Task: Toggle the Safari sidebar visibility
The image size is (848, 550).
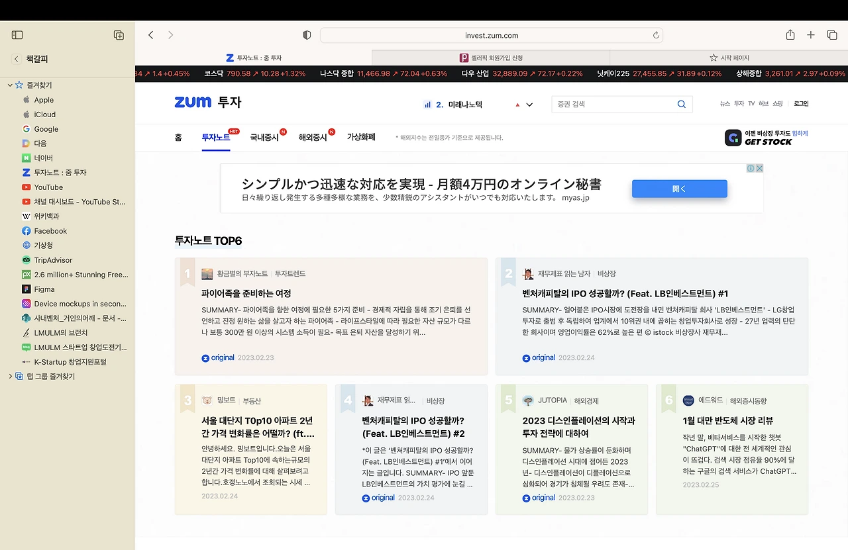Action: pos(17,35)
